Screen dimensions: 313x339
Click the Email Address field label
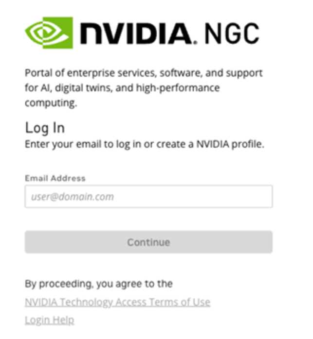click(55, 178)
